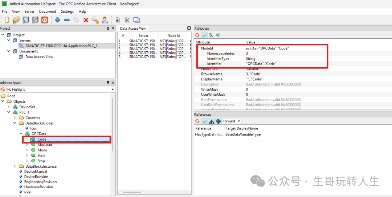392x197 pixels.
Task: Collapse the PLC_1 node
Action: coord(9,112)
